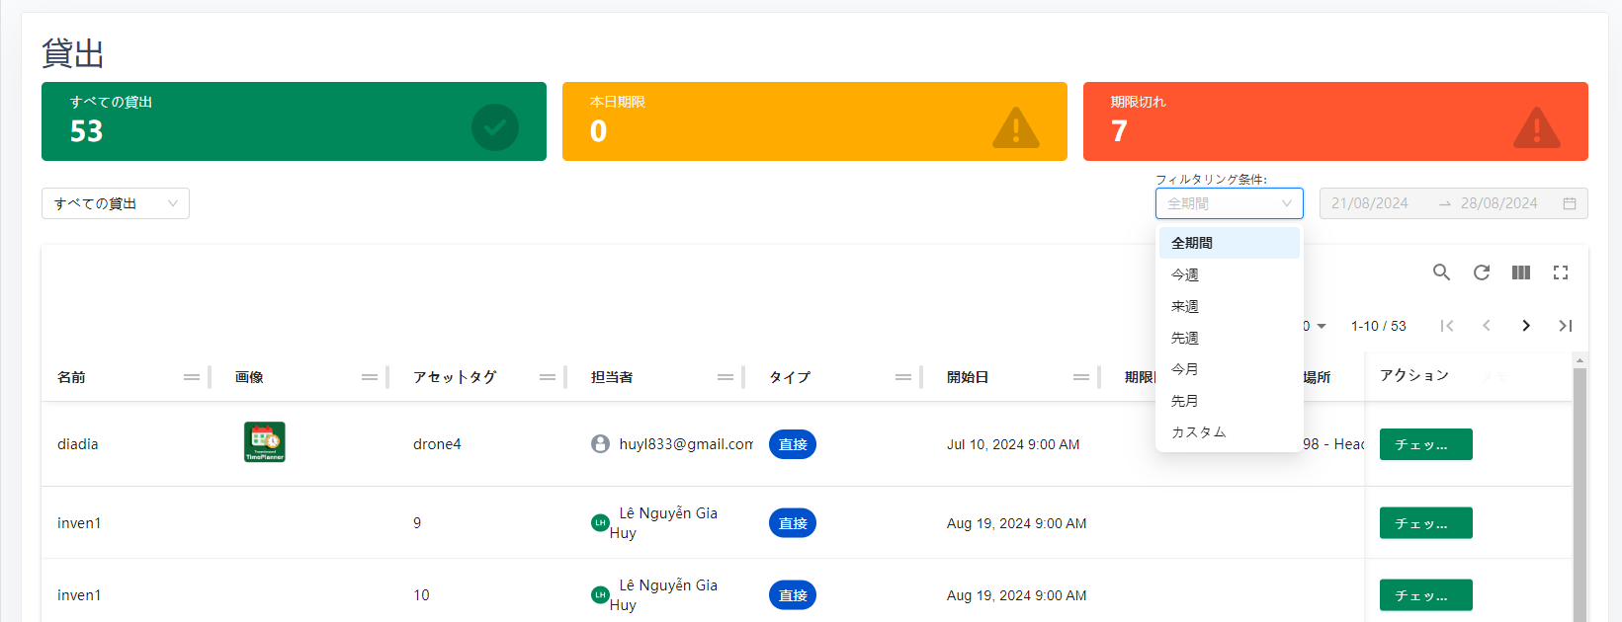Open the すべての貸出 filter dropdown
The width and height of the screenshot is (1622, 622).
tap(116, 203)
